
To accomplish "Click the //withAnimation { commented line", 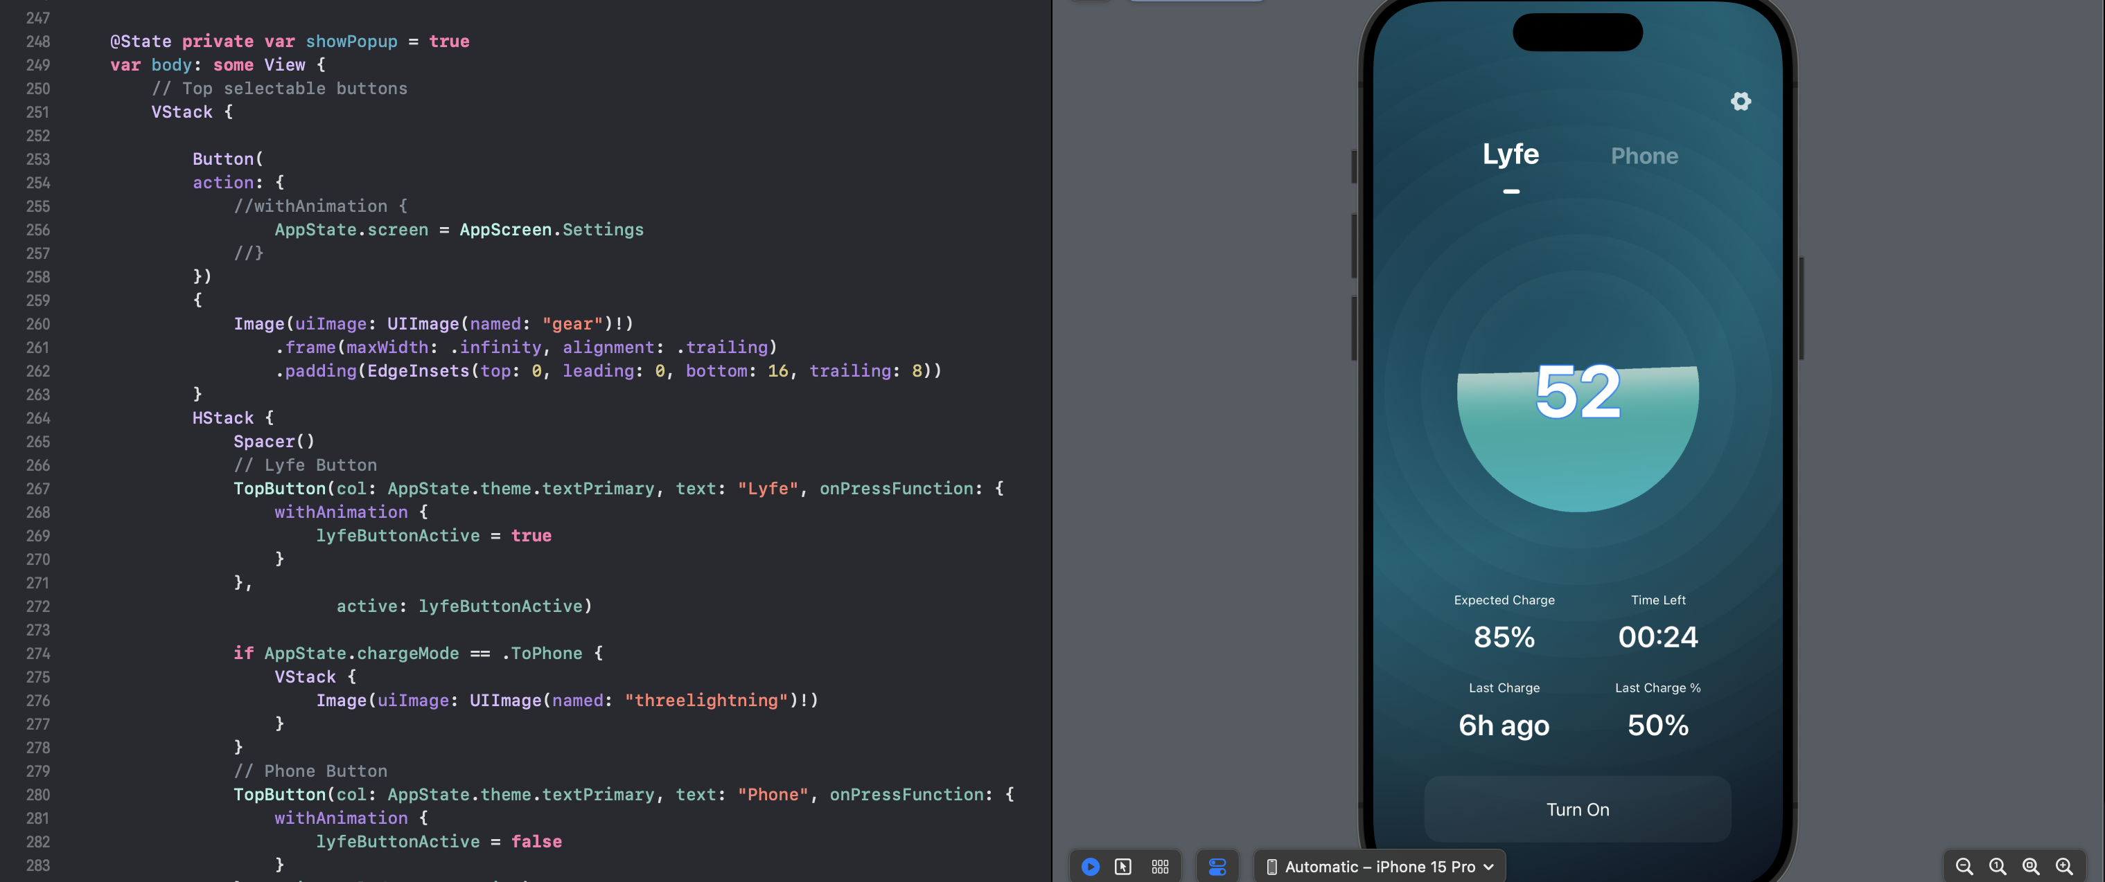I will [320, 206].
